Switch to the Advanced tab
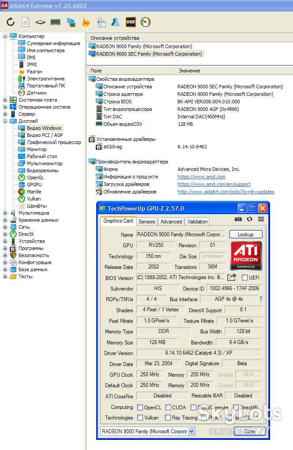 point(171,221)
